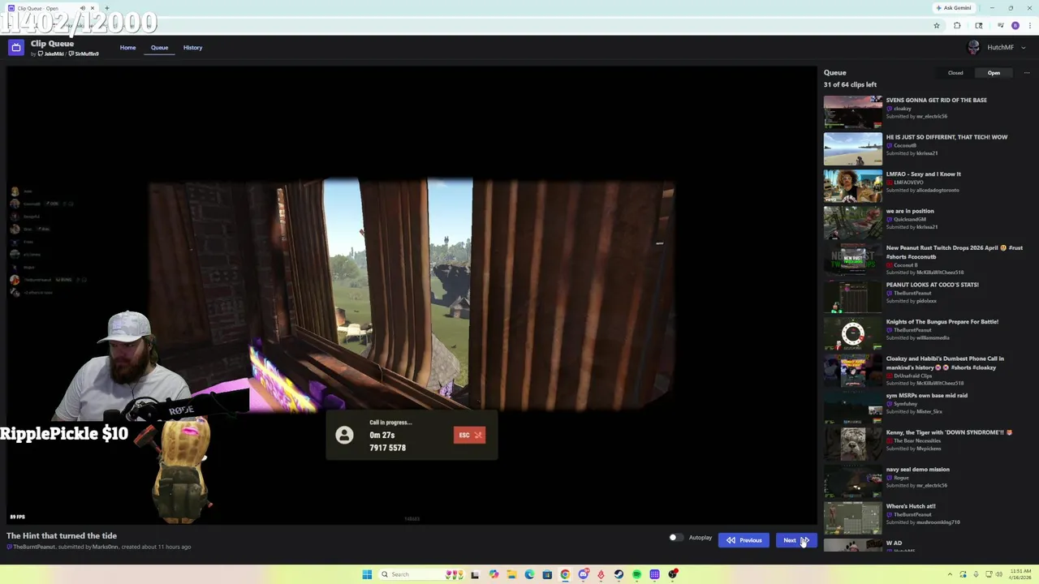1039x584 pixels.
Task: Click QuicksandGM channel name
Action: (909, 219)
